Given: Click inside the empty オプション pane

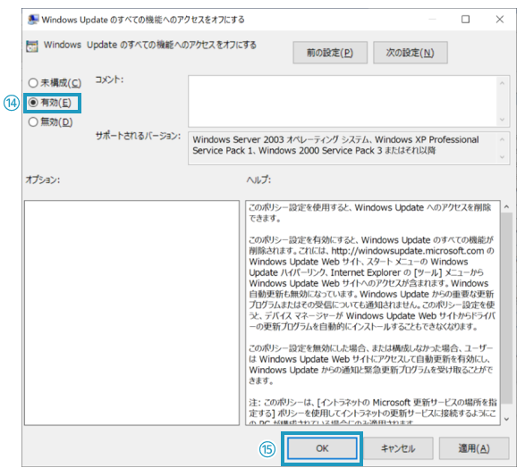Looking at the screenshot, I should 131,313.
